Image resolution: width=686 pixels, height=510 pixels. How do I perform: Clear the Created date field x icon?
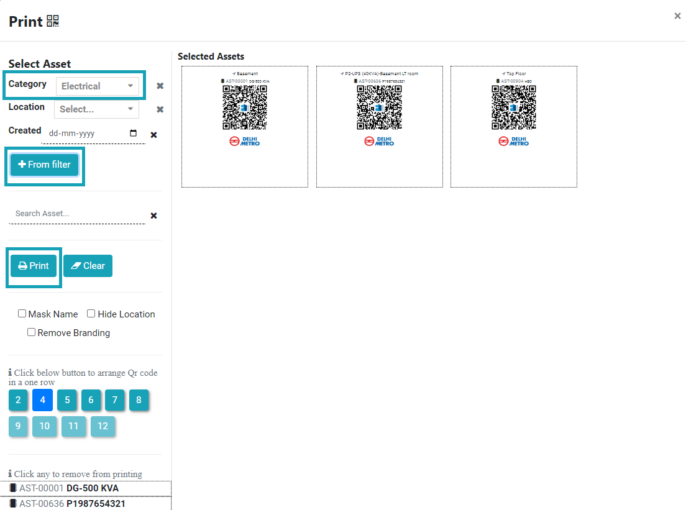pyautogui.click(x=153, y=135)
